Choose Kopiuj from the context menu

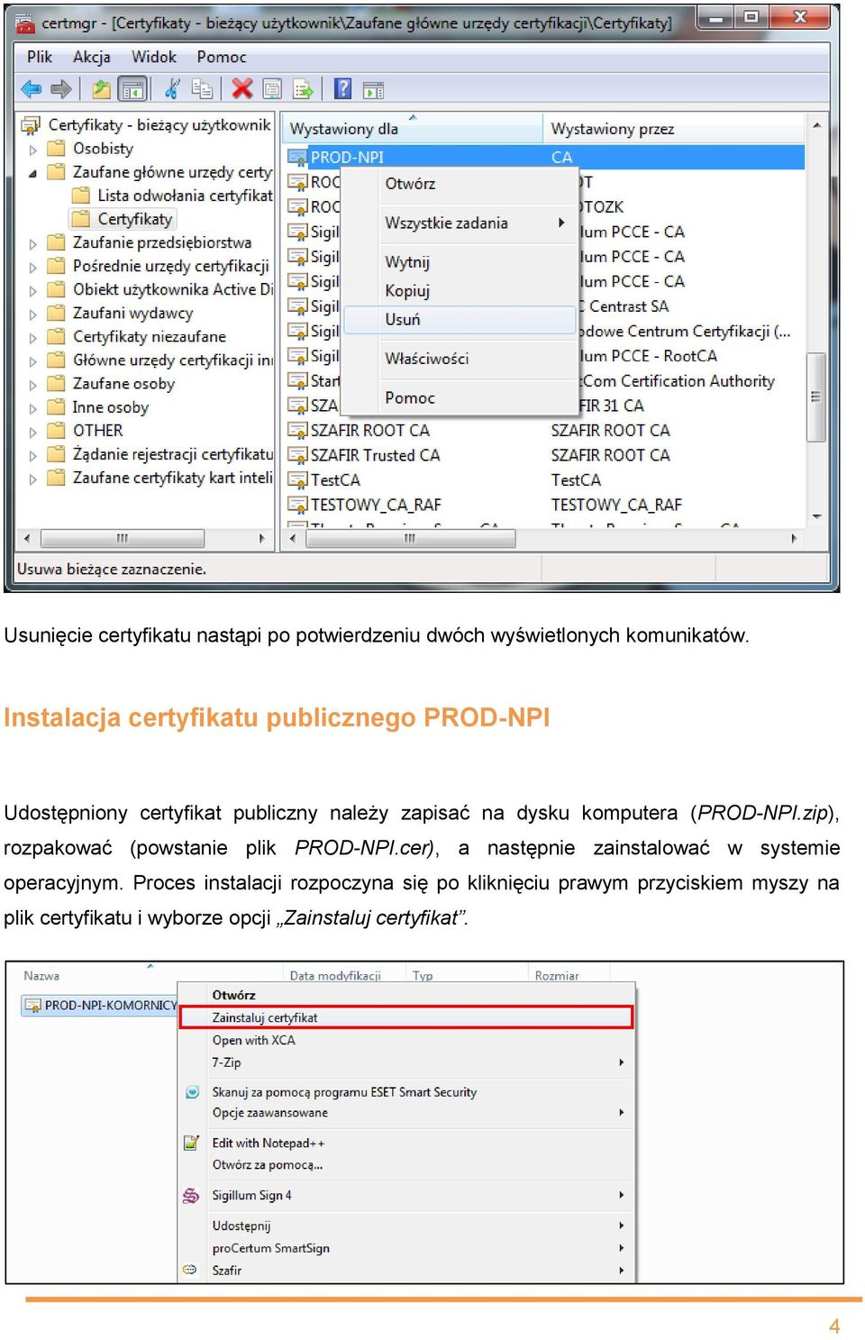pos(460,291)
